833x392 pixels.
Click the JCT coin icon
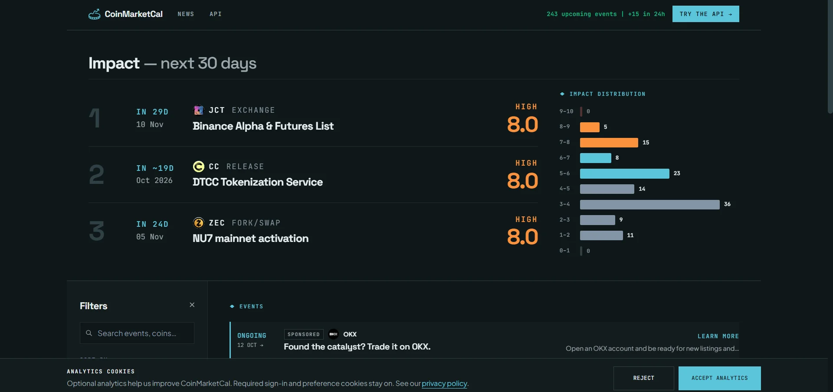tap(198, 110)
